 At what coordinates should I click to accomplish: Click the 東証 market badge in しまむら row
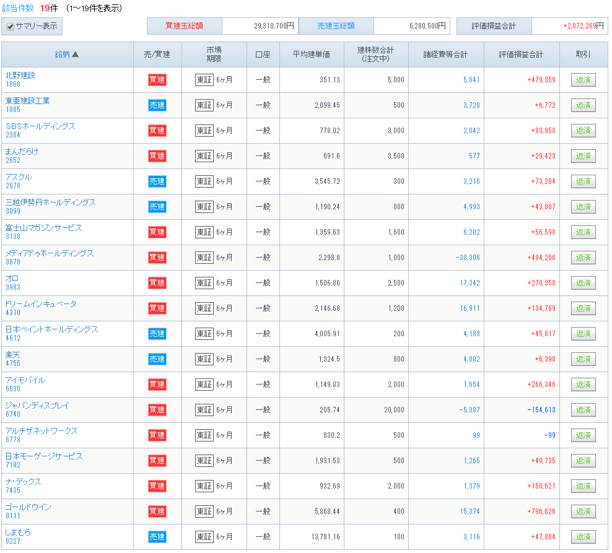point(204,536)
